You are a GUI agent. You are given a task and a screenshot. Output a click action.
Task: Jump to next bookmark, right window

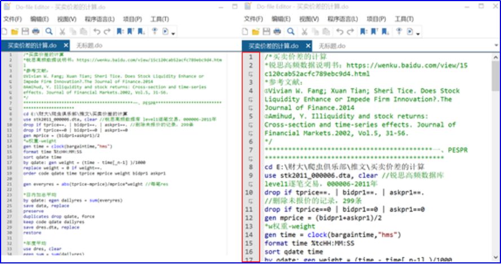(385, 32)
